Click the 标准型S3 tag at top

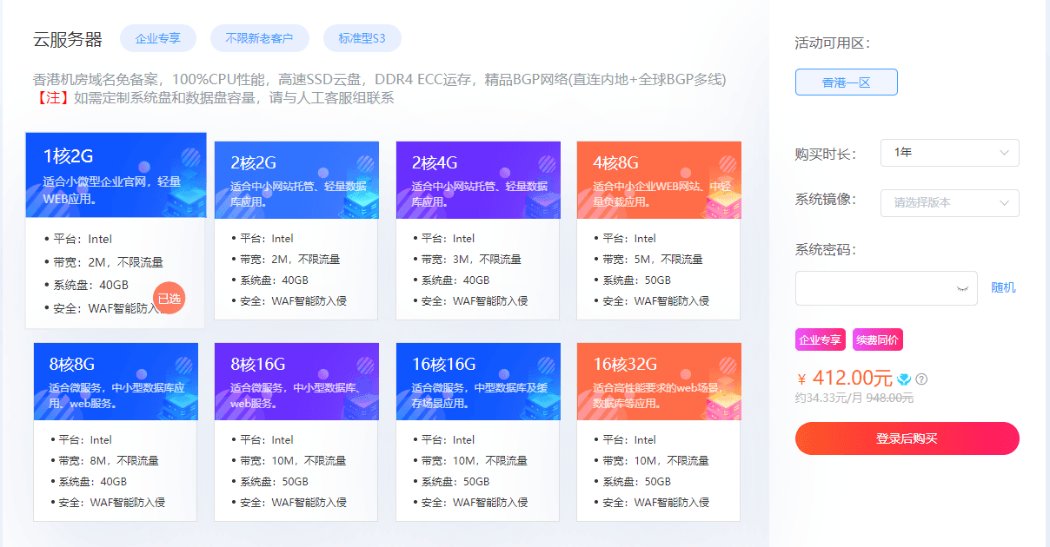tap(362, 37)
